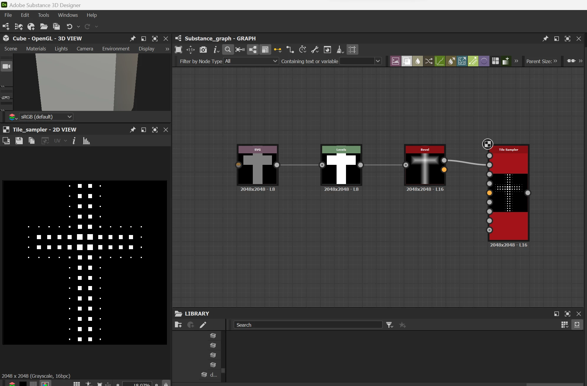The width and height of the screenshot is (587, 386).
Task: Click the Library Search input field
Action: coord(308,325)
